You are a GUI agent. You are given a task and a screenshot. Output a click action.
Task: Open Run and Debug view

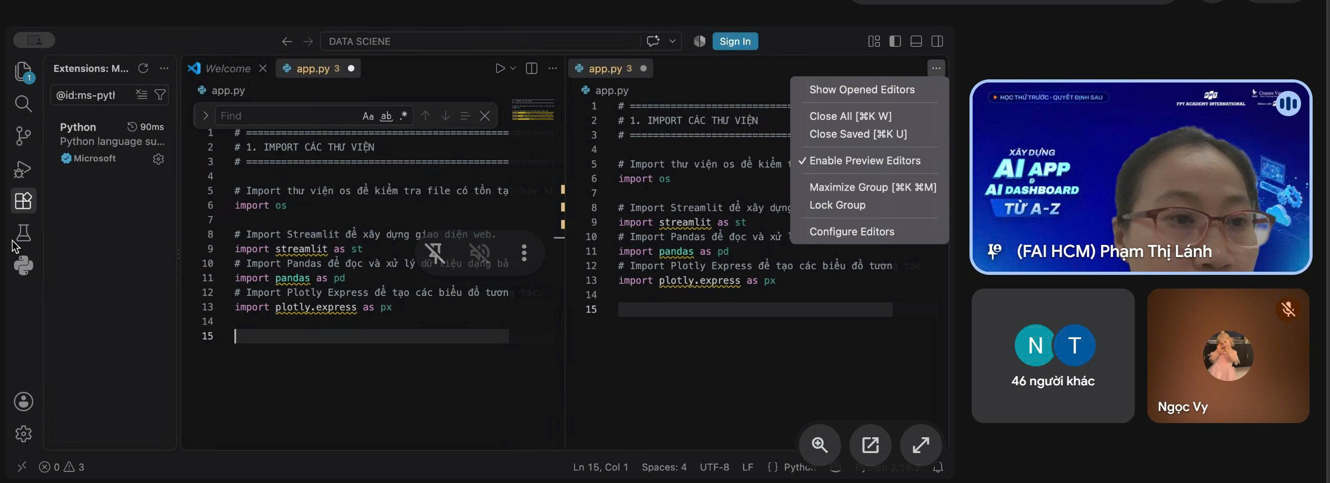(23, 169)
